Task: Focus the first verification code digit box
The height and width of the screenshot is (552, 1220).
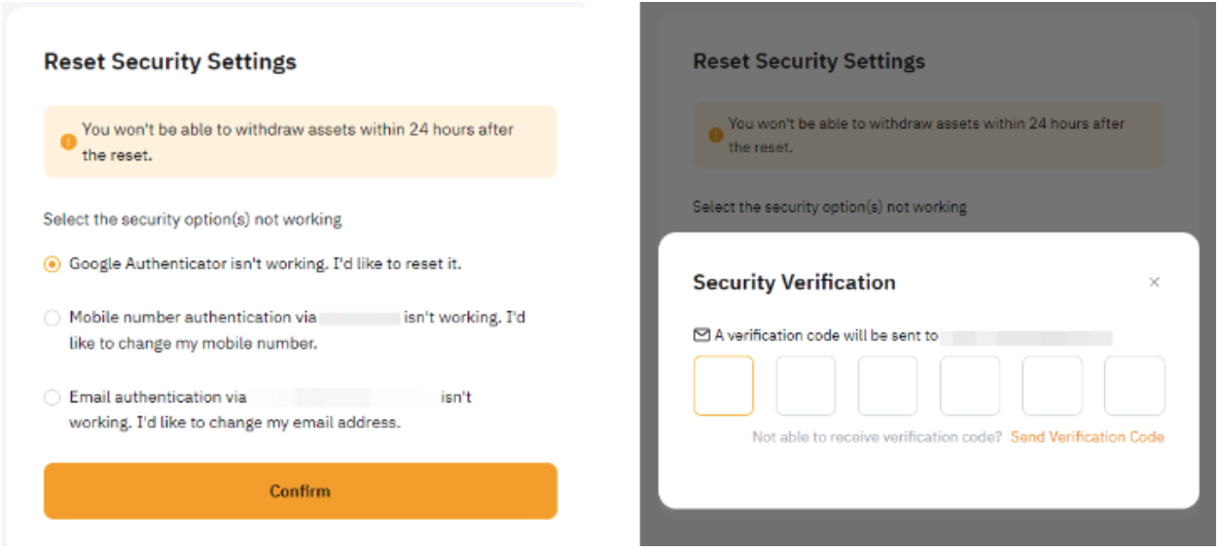Action: pos(723,386)
